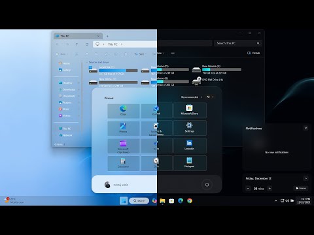Select DVD RW Drive (H:)
314x235 pixels.
click(x=207, y=81)
